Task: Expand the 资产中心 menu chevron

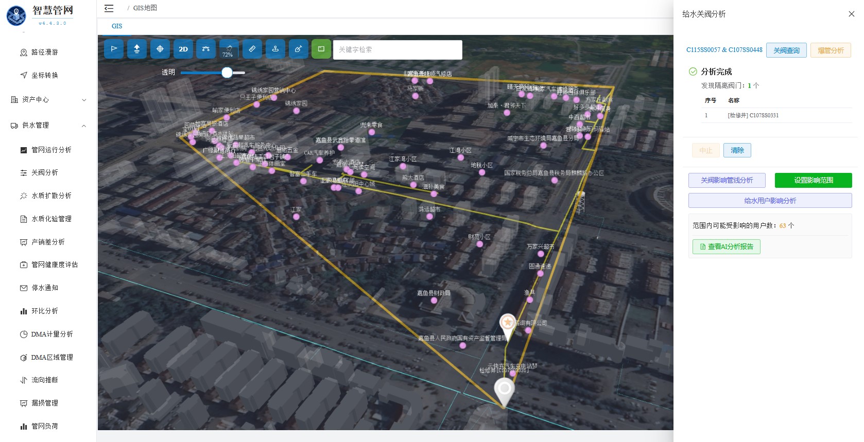Action: click(x=84, y=100)
